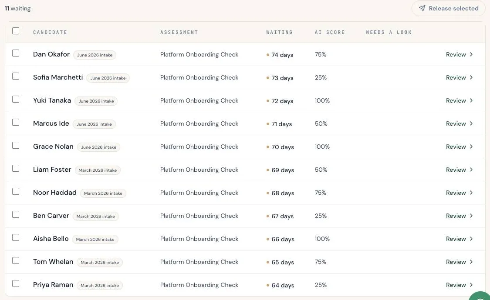Click the name Noor Haddad

[55, 193]
